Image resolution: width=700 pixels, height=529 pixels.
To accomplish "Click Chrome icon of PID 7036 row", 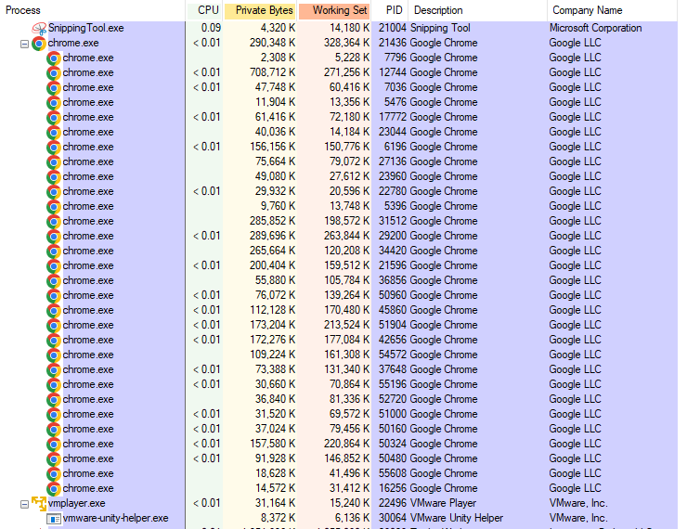I will tap(54, 88).
